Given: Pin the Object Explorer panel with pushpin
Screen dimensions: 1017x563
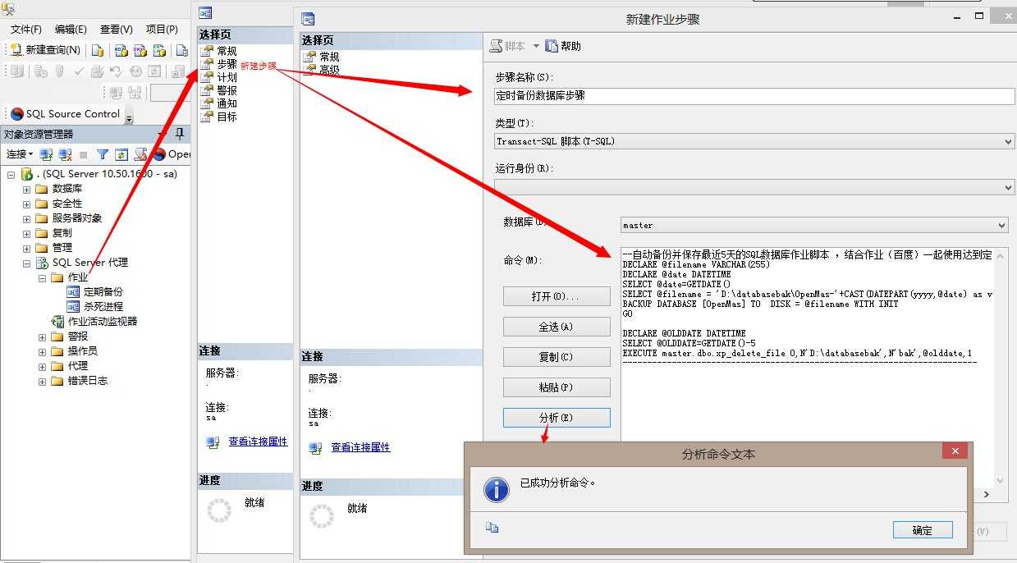Looking at the screenshot, I should click(x=180, y=134).
